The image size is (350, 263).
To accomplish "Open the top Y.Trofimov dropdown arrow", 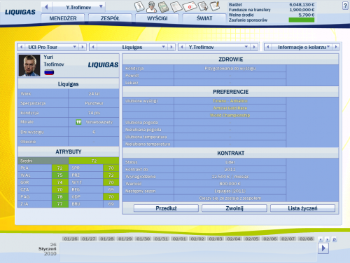I will [x=101, y=7].
